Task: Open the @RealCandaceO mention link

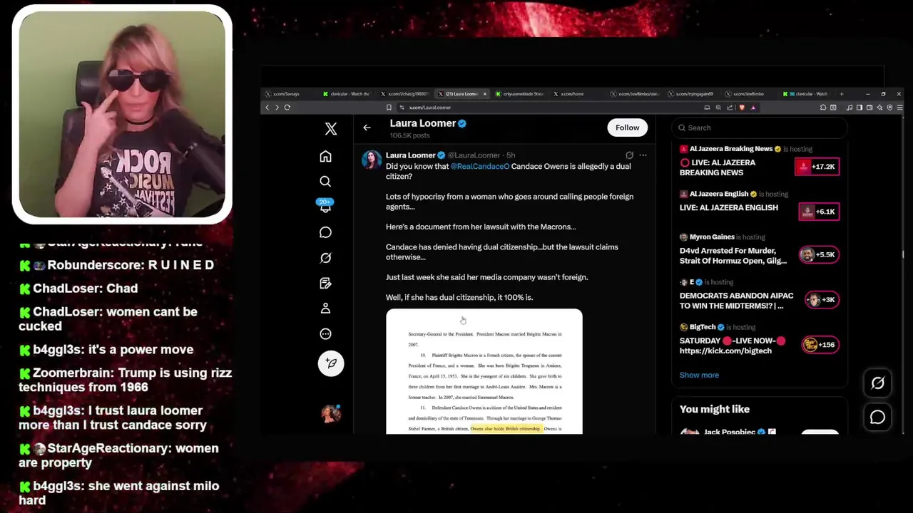Action: coord(480,166)
